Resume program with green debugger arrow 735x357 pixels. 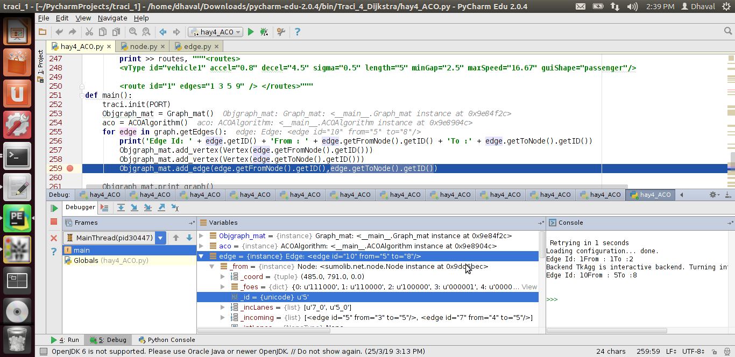(x=54, y=208)
